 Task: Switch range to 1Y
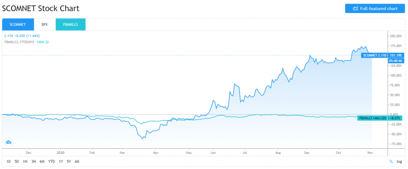[61, 161]
